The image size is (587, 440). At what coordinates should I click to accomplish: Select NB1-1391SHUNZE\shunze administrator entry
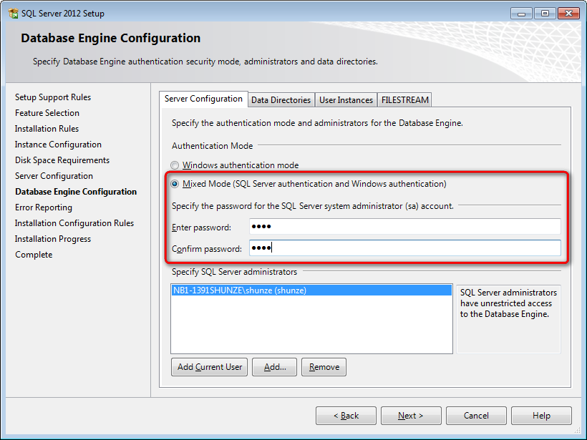pos(311,290)
